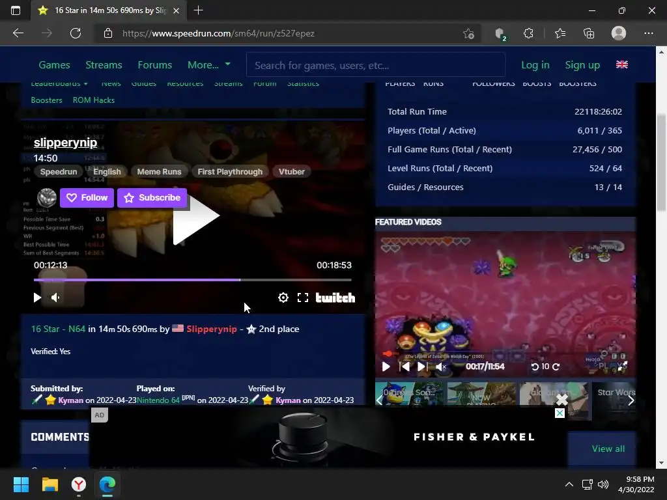Viewport: 667px width, 500px height.
Task: Open Yandex browser from taskbar
Action: click(x=79, y=484)
